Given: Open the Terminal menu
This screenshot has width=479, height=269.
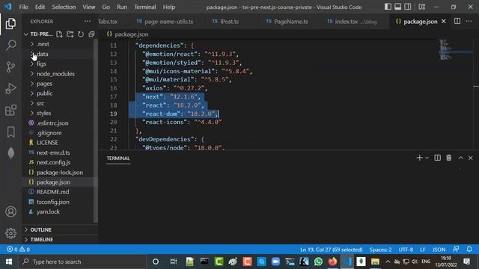Looking at the screenshot, I should point(145,7).
